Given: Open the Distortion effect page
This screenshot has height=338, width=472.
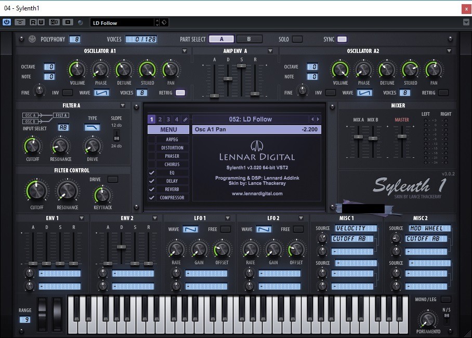Looking at the screenshot, I should coord(172,147).
